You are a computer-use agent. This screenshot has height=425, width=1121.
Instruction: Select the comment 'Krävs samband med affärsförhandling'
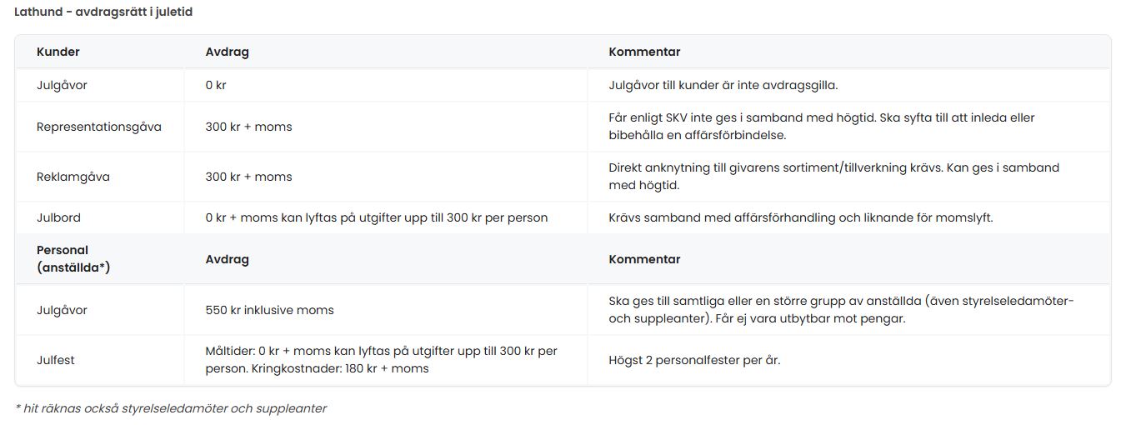pyautogui.click(x=801, y=217)
